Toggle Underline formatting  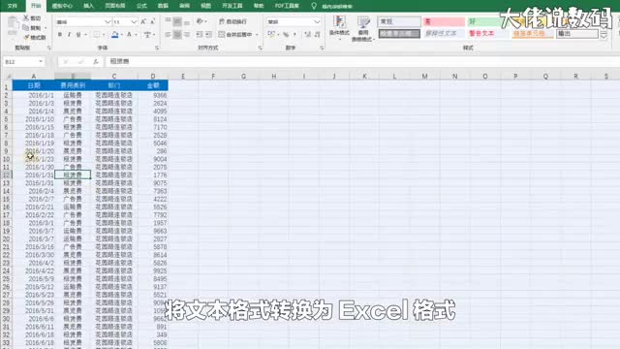tap(78, 35)
